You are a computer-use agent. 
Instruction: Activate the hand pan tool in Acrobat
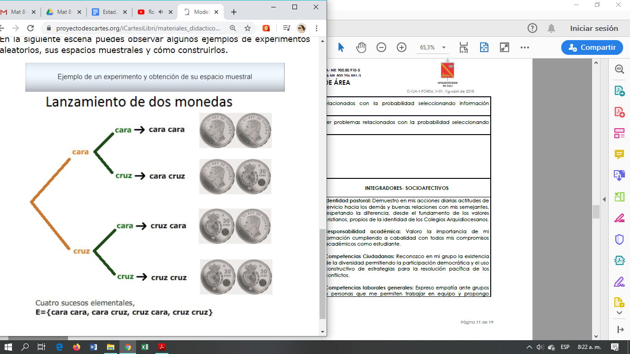(361, 47)
